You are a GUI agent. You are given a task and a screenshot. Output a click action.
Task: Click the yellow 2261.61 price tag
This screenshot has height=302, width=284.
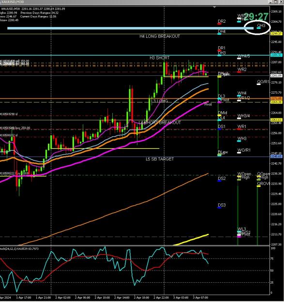pos(276,120)
